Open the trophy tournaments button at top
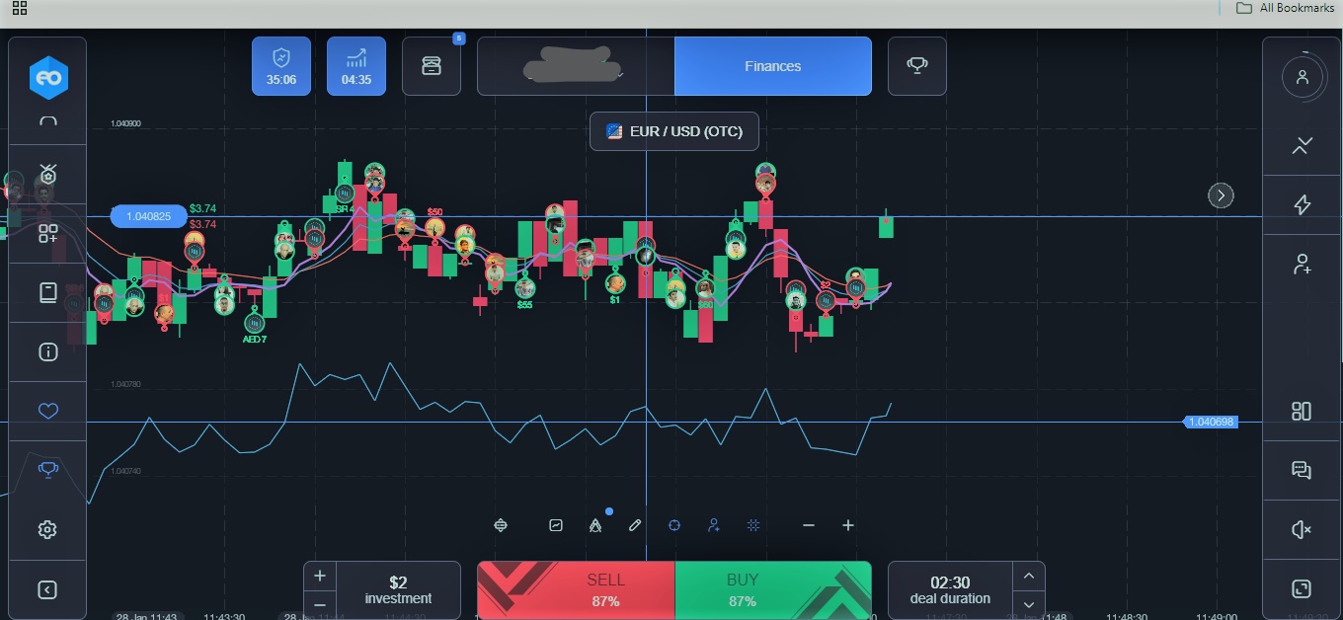The height and width of the screenshot is (620, 1343). pos(916,66)
